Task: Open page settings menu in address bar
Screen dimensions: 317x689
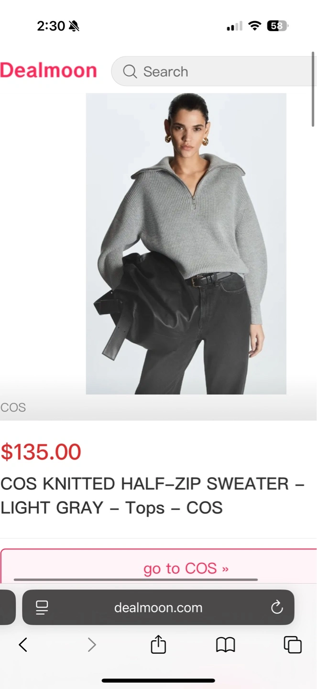Action: [x=42, y=608]
